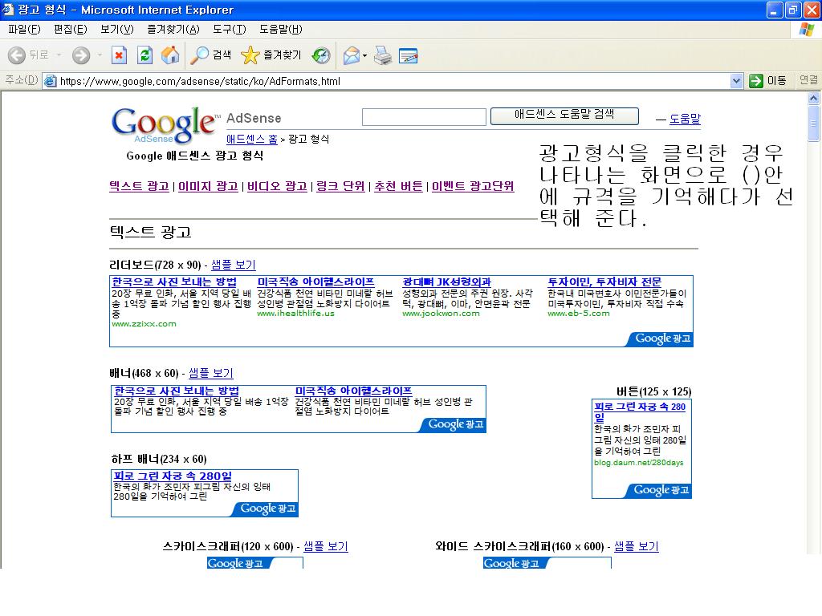This screenshot has height=616, width=822.
Task: Click the www.eb-5.com ad URL
Action: click(x=579, y=314)
